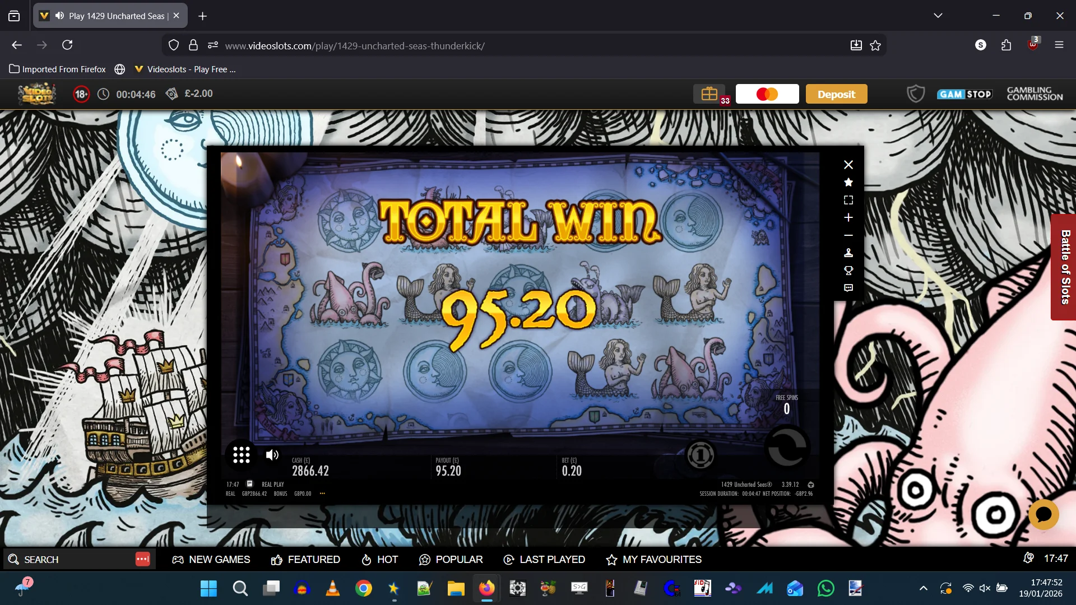Open the trophy icon in side panel
The height and width of the screenshot is (605, 1076).
(x=848, y=271)
